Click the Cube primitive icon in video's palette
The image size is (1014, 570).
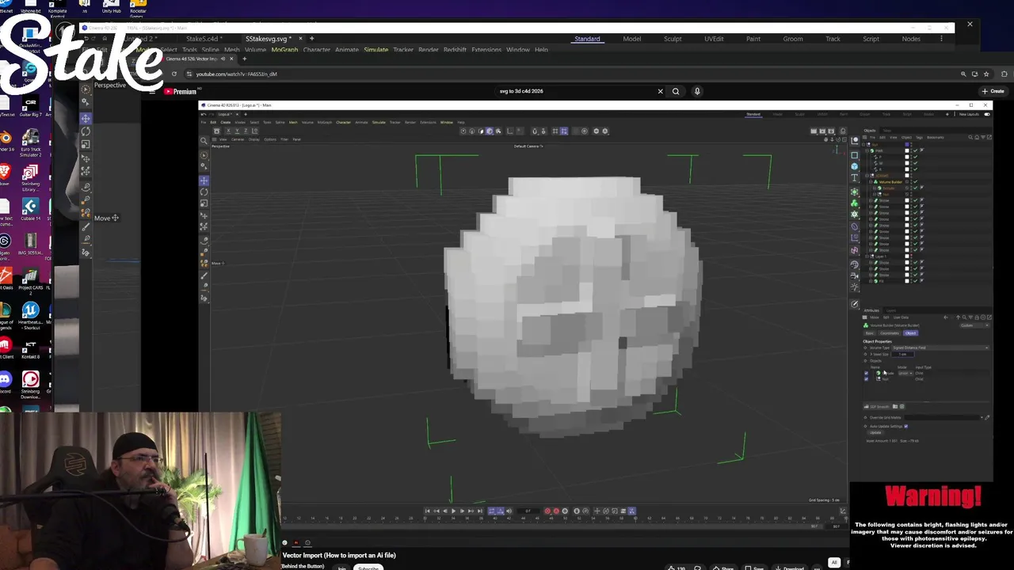[x=855, y=166]
